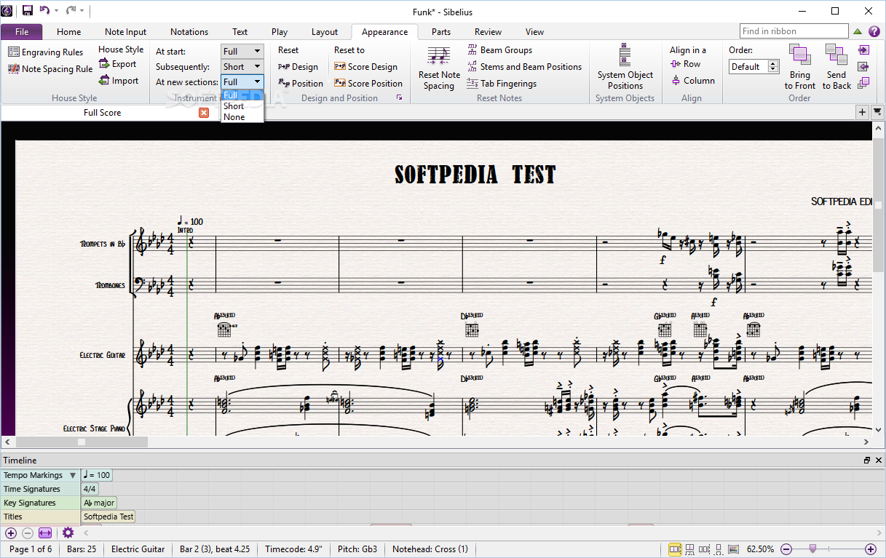The image size is (886, 558).
Task: Select the Softpedia Test title timeline marker
Action: pyautogui.click(x=108, y=517)
